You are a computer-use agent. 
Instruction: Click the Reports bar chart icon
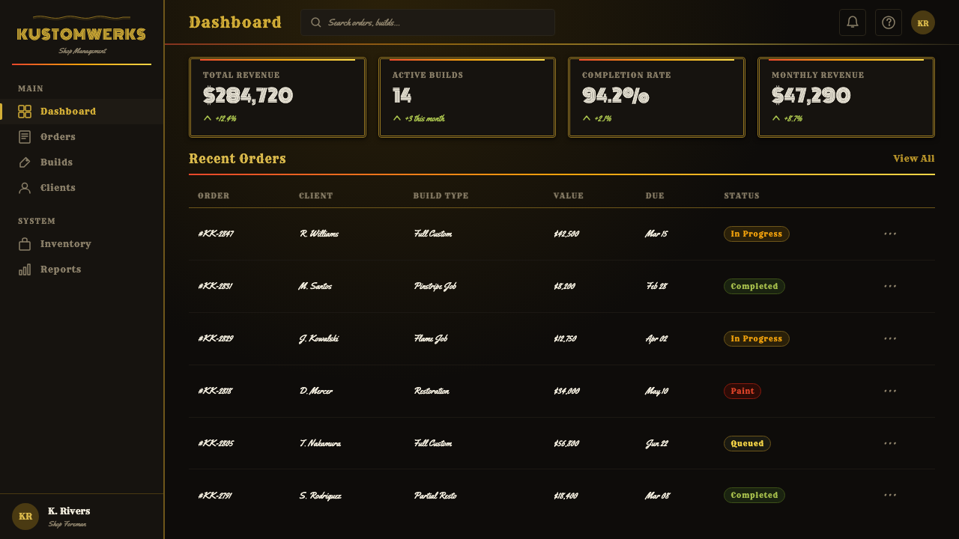pyautogui.click(x=25, y=269)
